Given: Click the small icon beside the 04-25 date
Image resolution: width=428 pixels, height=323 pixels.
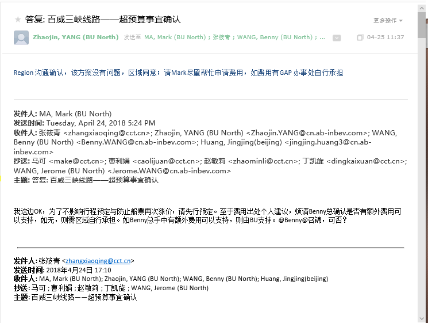Looking at the screenshot, I should click(360, 37).
